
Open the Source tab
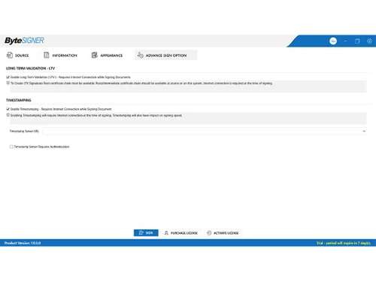click(18, 55)
